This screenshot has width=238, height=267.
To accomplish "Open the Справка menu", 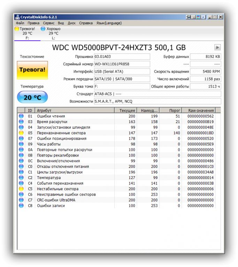I will pyautogui.click(x=86, y=23).
